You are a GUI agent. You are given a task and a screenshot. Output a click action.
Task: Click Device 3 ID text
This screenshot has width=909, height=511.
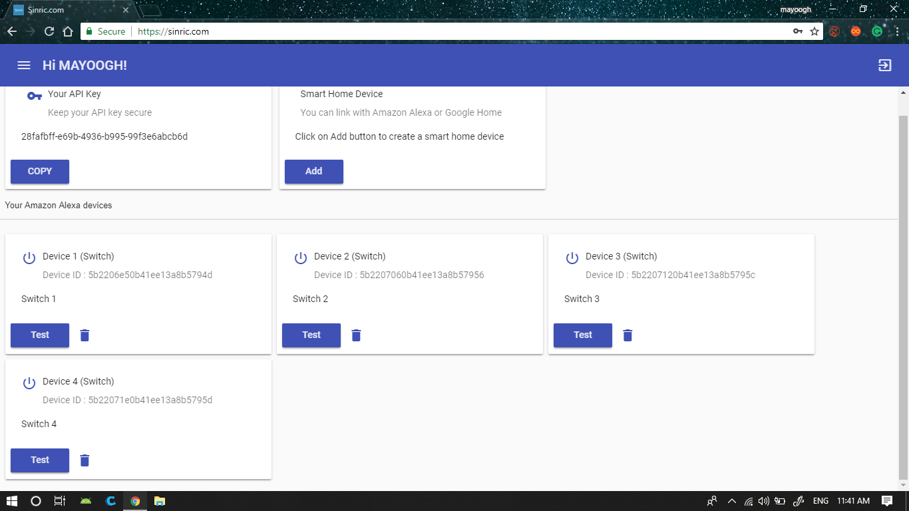pos(671,275)
